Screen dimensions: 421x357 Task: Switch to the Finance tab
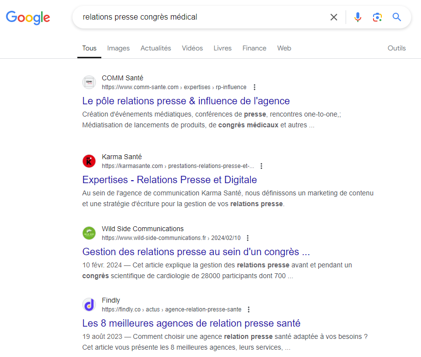coord(254,48)
